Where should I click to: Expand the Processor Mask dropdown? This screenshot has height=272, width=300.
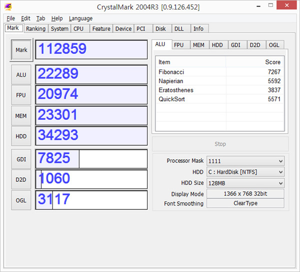(245, 161)
